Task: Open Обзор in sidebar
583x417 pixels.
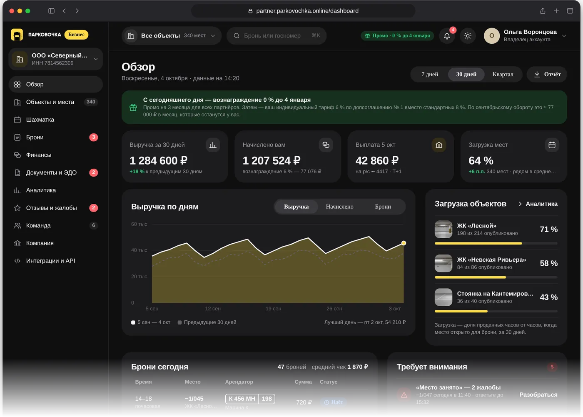Action: 56,85
